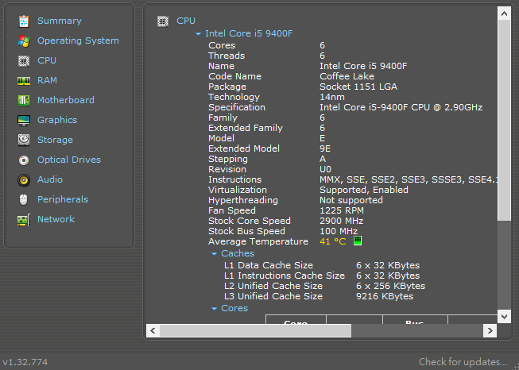Image resolution: width=519 pixels, height=370 pixels.
Task: Open the Network section
Action: click(56, 219)
